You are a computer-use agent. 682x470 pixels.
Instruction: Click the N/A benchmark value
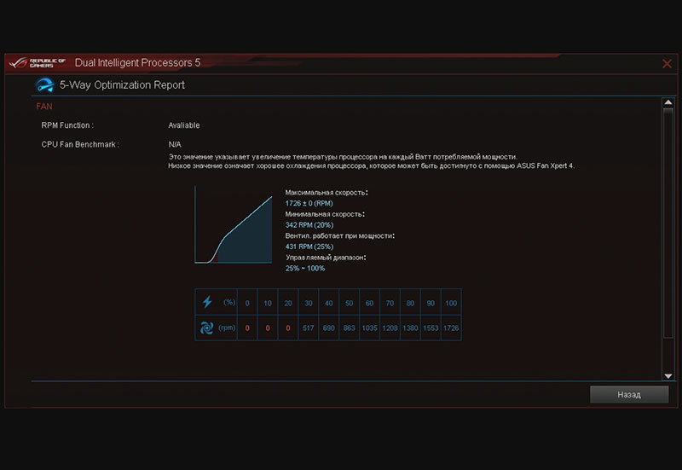(175, 144)
